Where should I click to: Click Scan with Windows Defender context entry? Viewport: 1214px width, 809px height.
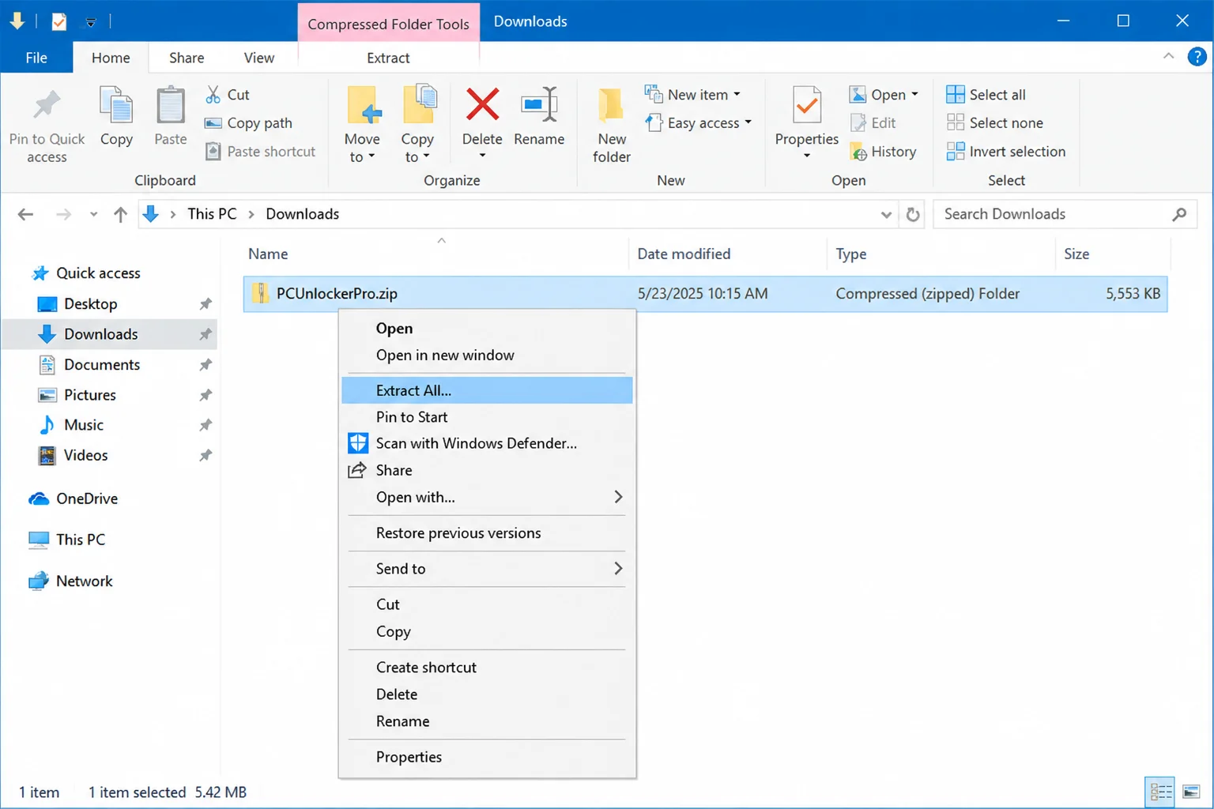point(487,443)
